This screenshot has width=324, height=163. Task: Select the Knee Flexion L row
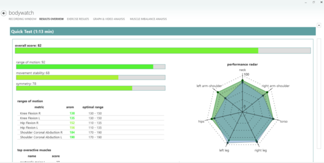tap(91, 118)
